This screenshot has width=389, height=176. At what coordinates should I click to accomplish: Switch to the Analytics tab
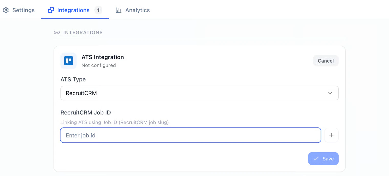[133, 10]
